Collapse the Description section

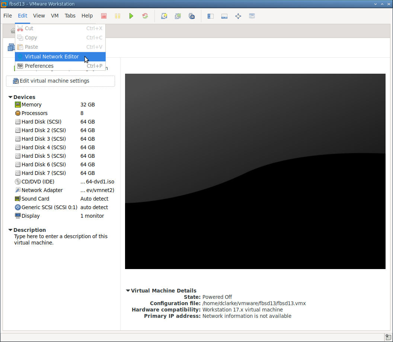click(10, 230)
